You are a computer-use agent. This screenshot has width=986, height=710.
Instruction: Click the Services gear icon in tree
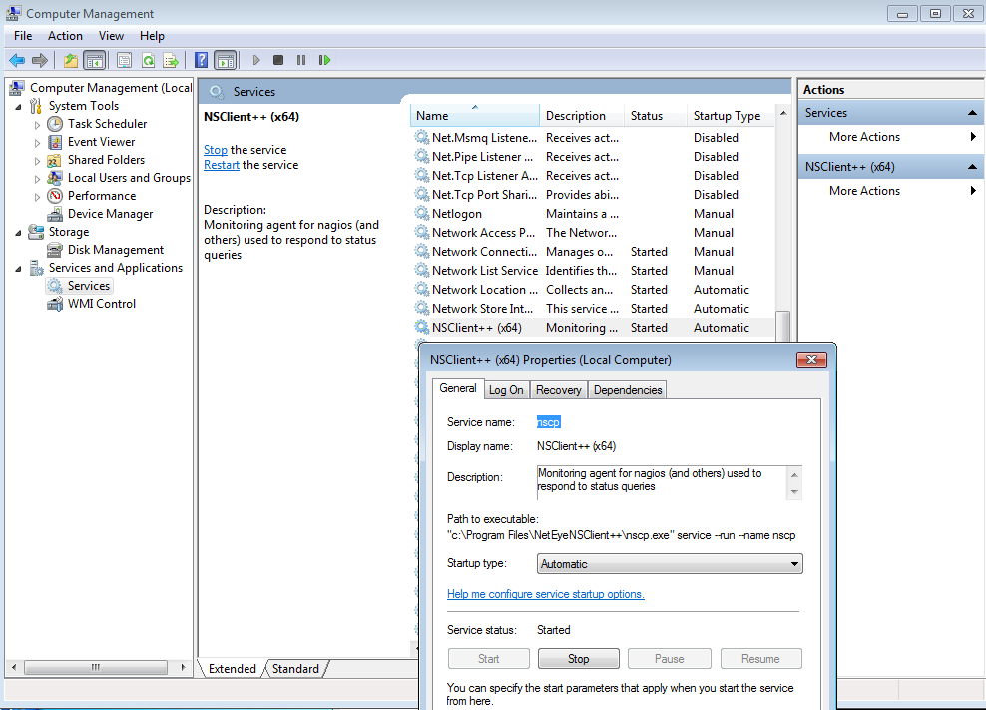tap(55, 286)
